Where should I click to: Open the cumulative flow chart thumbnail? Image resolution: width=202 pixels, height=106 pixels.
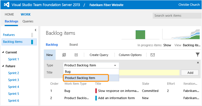click(181, 34)
